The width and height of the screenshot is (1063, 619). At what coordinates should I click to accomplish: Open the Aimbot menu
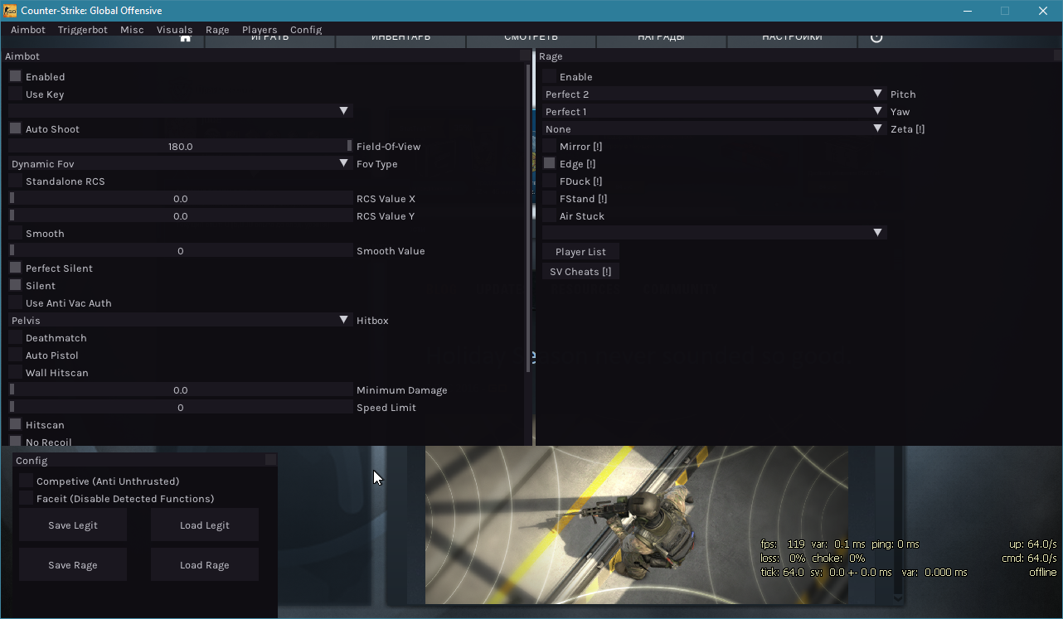click(28, 29)
